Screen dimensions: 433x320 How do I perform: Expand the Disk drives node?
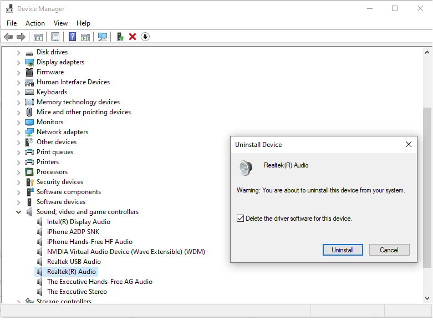point(18,53)
